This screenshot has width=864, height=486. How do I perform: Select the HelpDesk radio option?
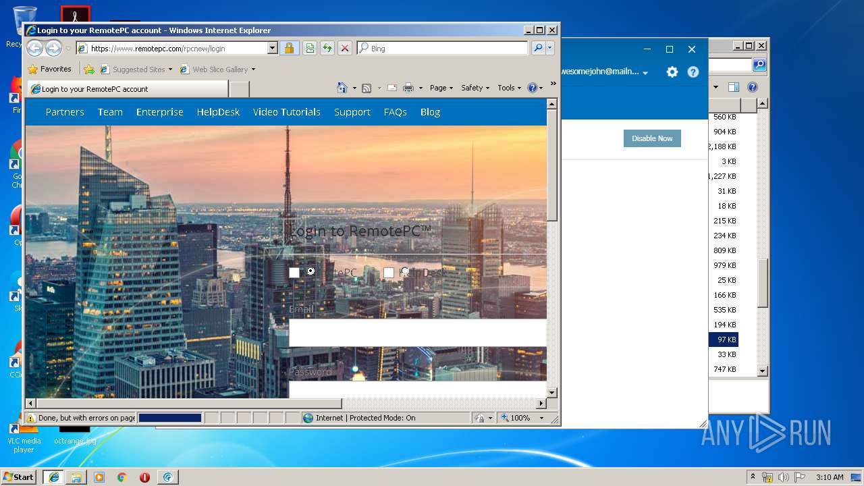coord(404,271)
